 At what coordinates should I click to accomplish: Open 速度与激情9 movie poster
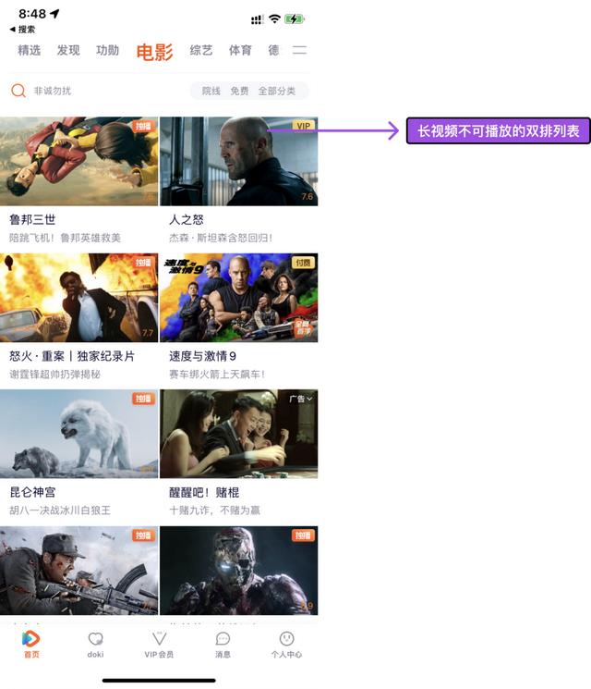pos(238,298)
